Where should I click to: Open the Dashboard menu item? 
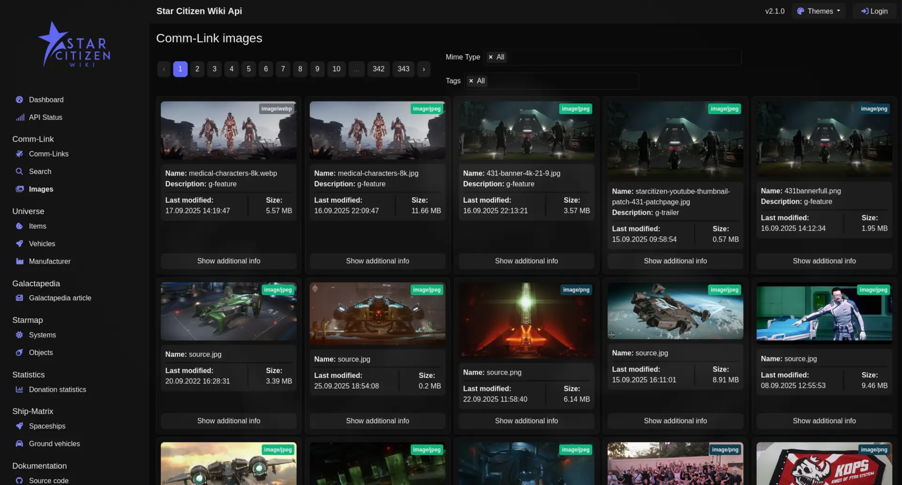click(46, 100)
